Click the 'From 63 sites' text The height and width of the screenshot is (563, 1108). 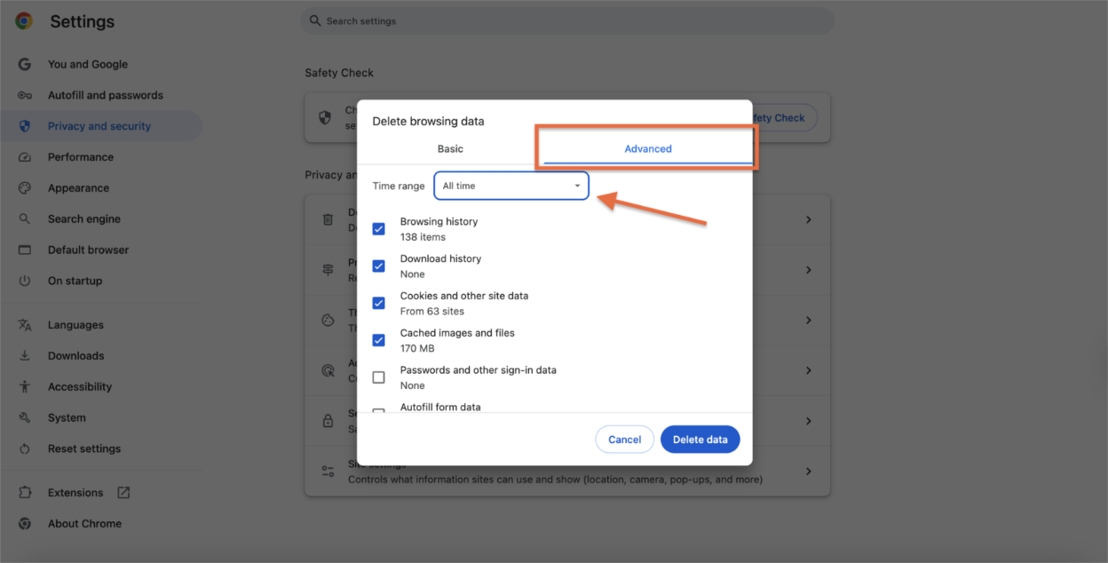click(432, 312)
